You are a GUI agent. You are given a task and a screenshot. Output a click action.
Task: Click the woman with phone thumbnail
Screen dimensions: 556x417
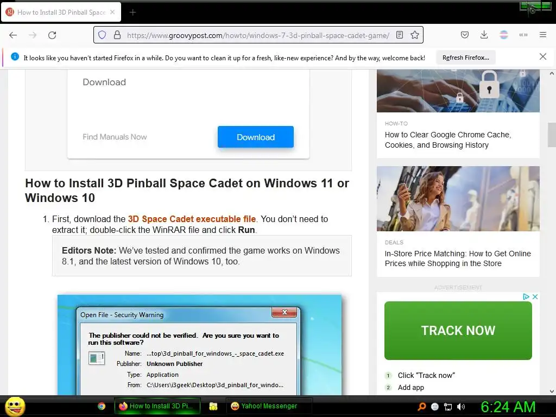point(458,199)
